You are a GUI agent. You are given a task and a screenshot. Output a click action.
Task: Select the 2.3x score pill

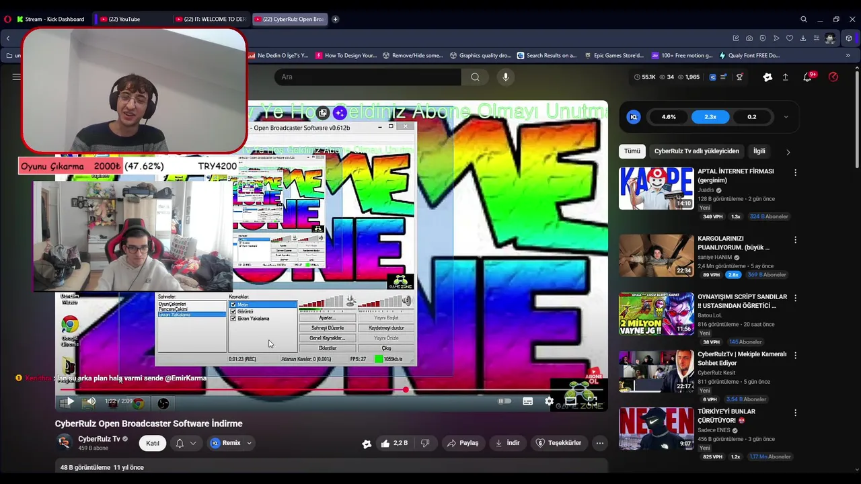coord(710,117)
